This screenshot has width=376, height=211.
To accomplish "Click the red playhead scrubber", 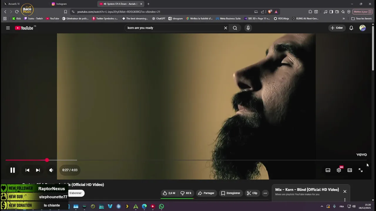I will (47, 160).
